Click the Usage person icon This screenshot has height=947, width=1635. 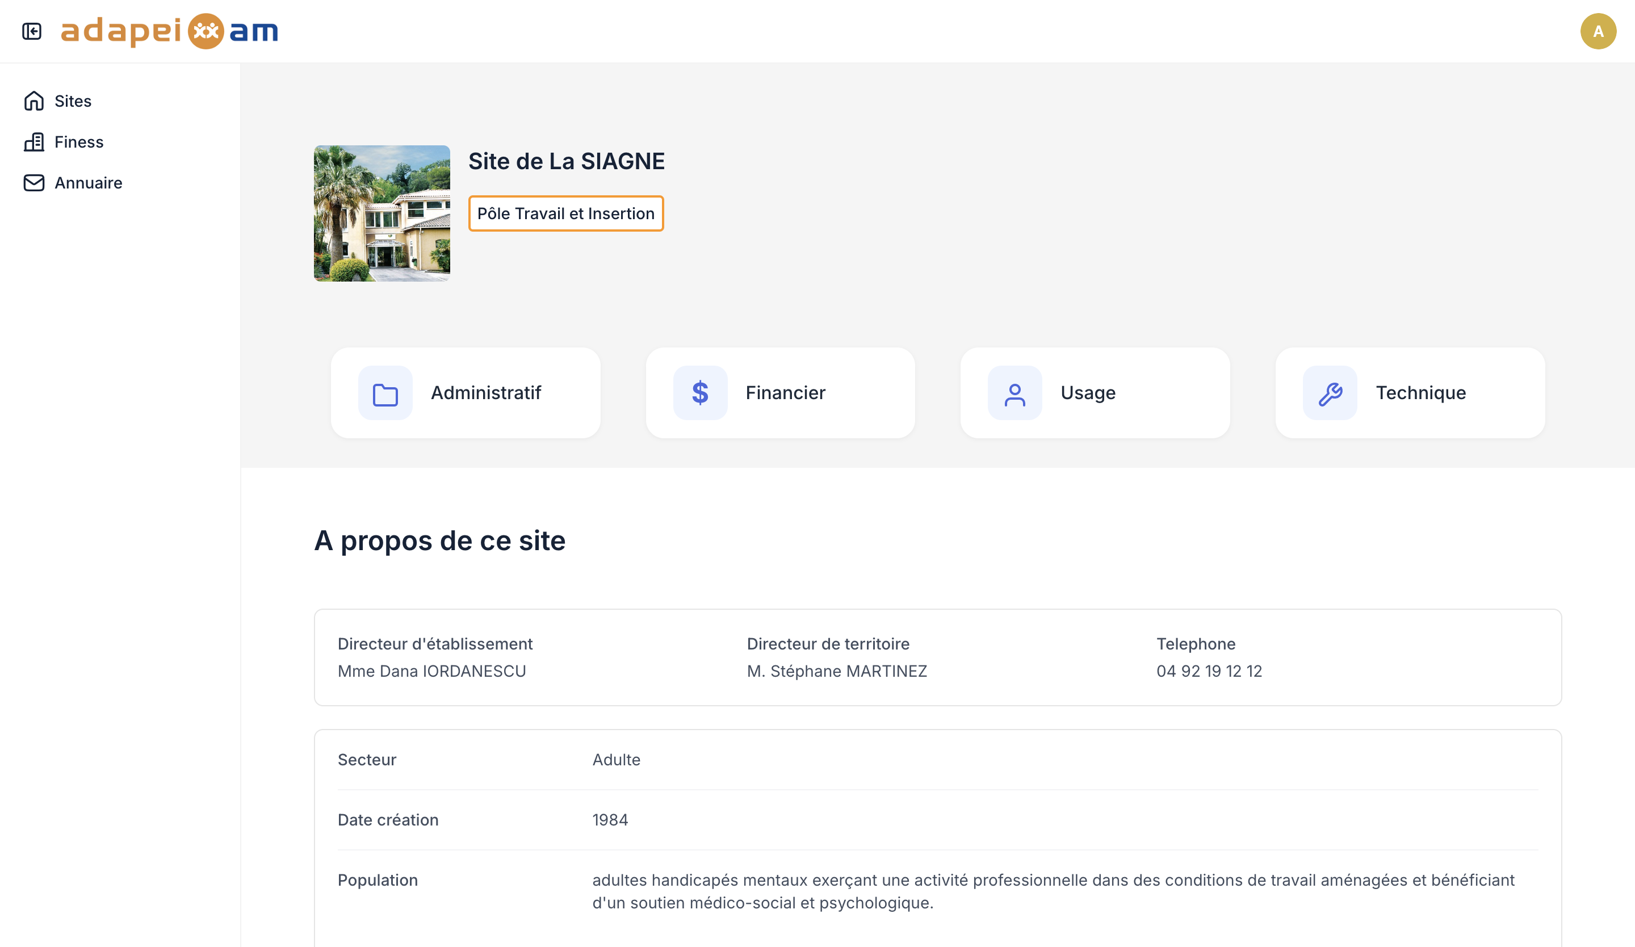(1014, 392)
